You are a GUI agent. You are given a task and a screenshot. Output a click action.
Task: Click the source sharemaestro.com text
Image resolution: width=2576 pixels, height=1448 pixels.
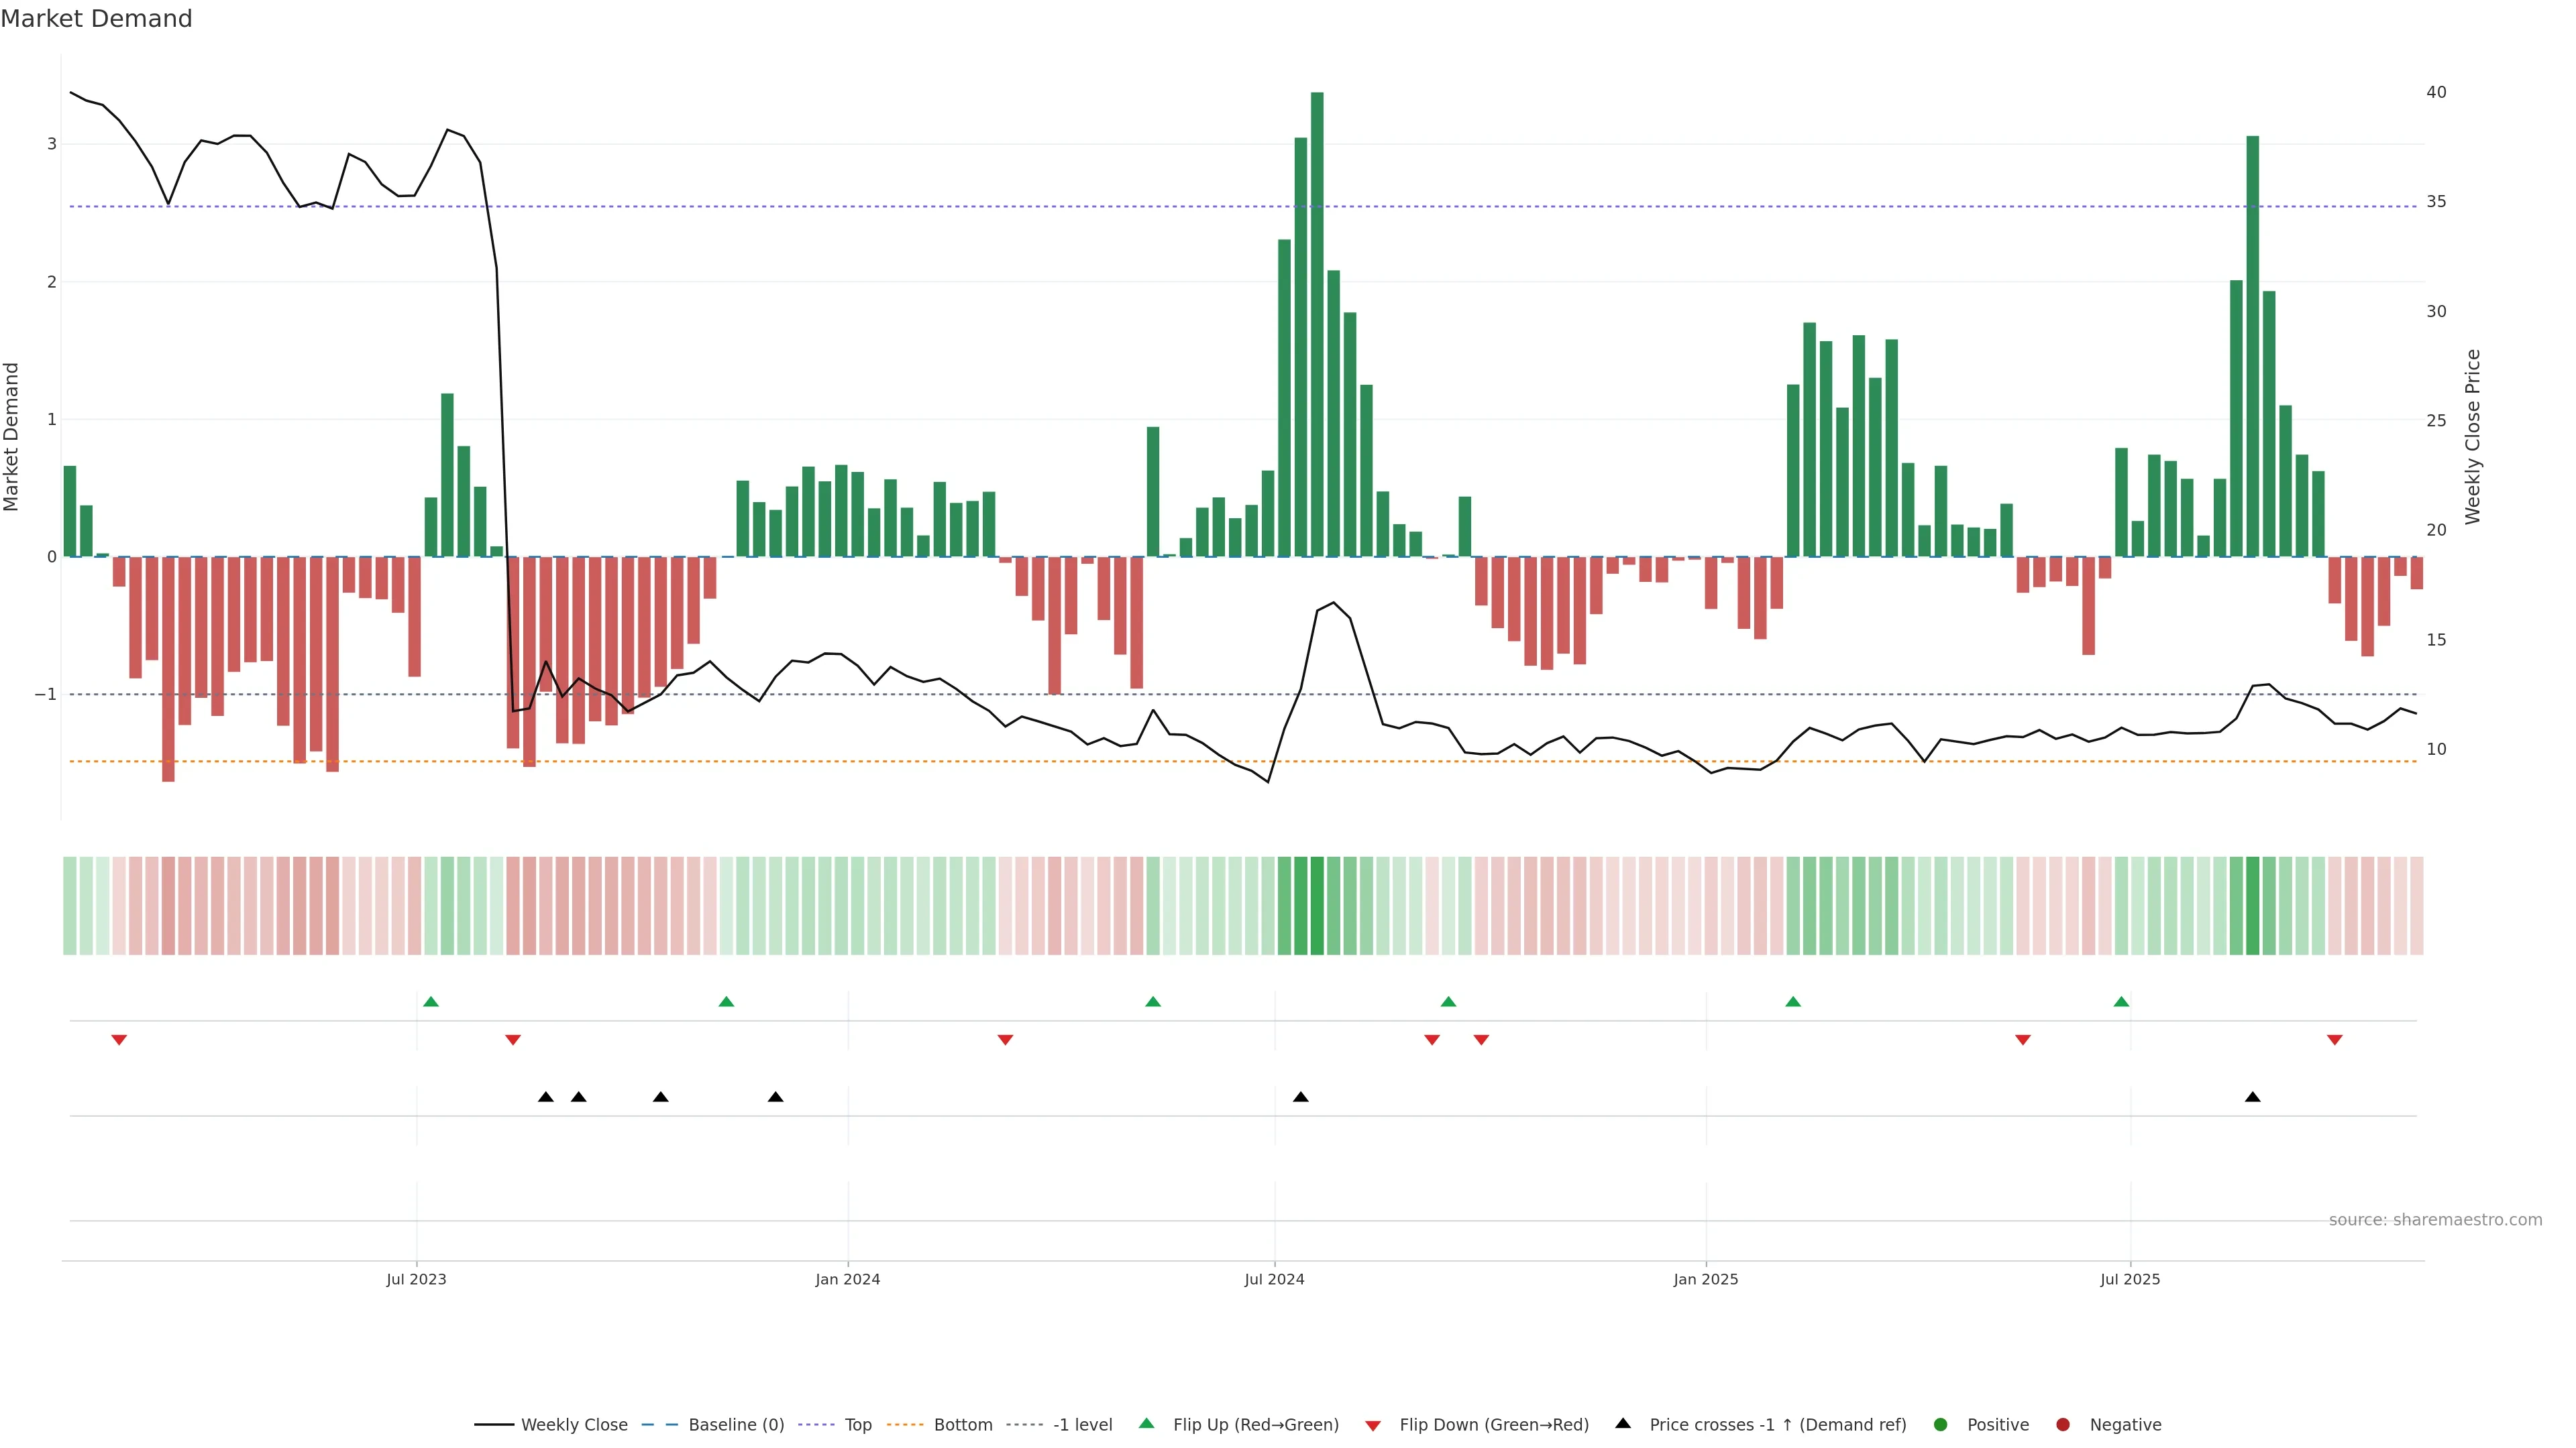pyautogui.click(x=2435, y=1219)
